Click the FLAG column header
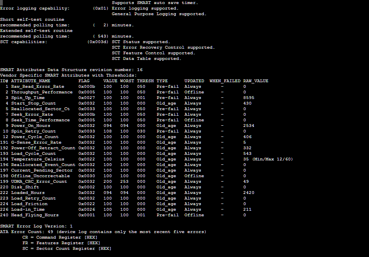Viewport: 369px width, 257px height. 84,81
